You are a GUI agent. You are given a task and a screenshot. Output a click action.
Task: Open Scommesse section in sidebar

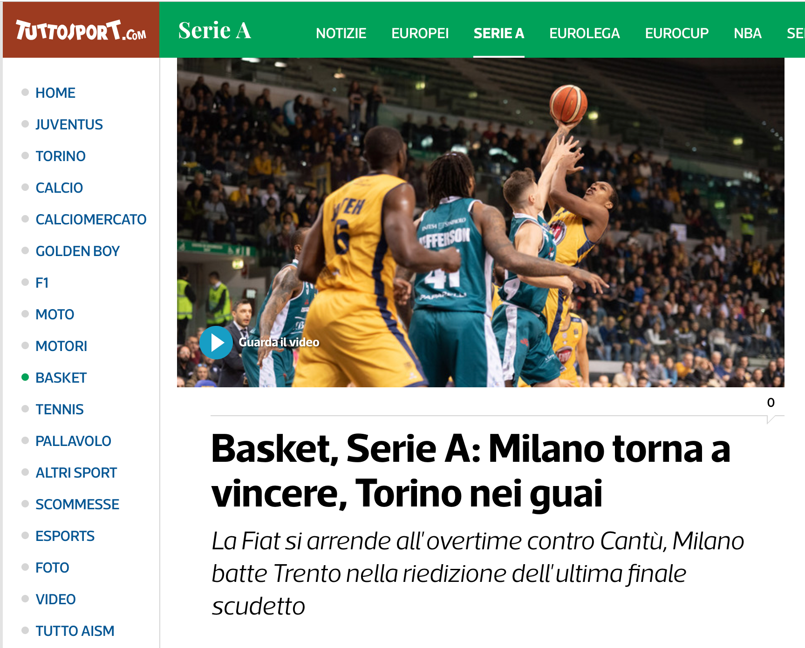pos(77,505)
